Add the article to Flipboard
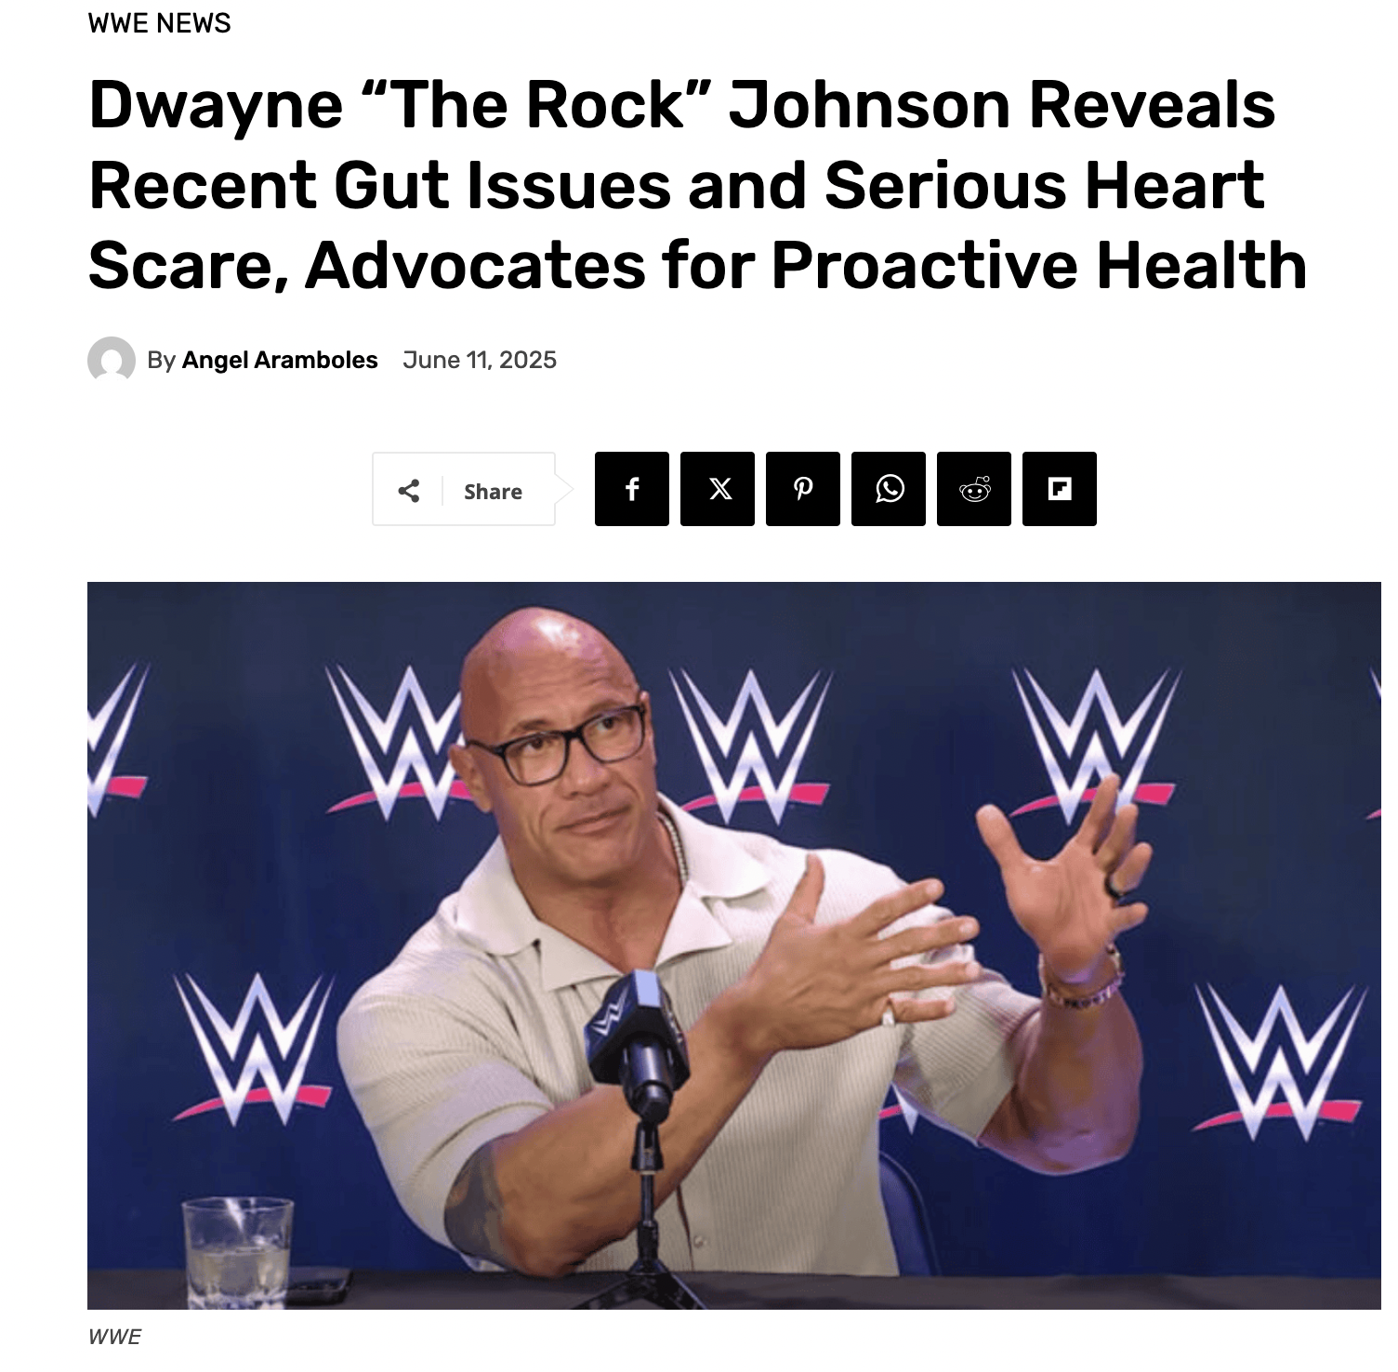 (1060, 489)
